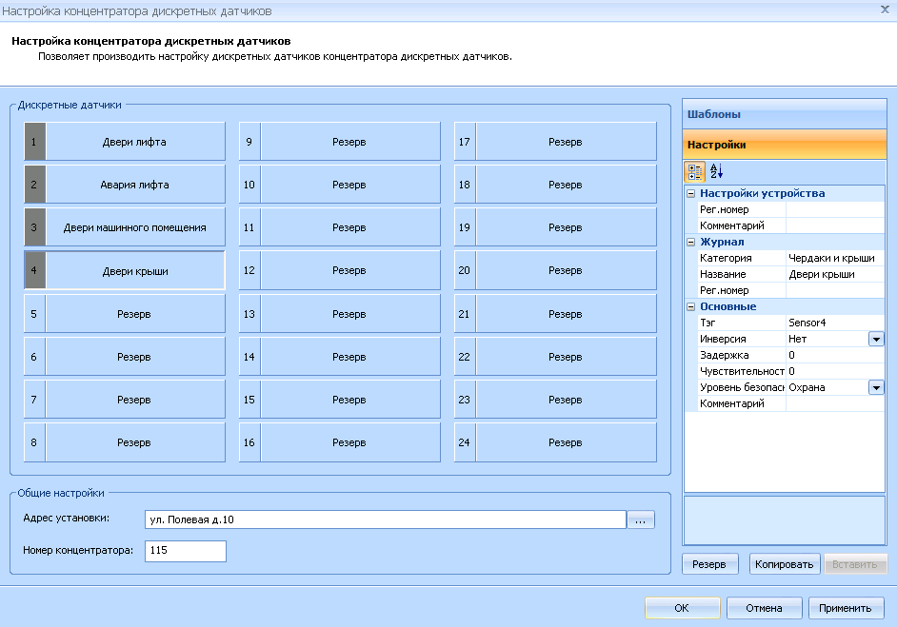This screenshot has height=627, width=897.
Task: Open the Уровень безопасности dropdown
Action: 875,387
